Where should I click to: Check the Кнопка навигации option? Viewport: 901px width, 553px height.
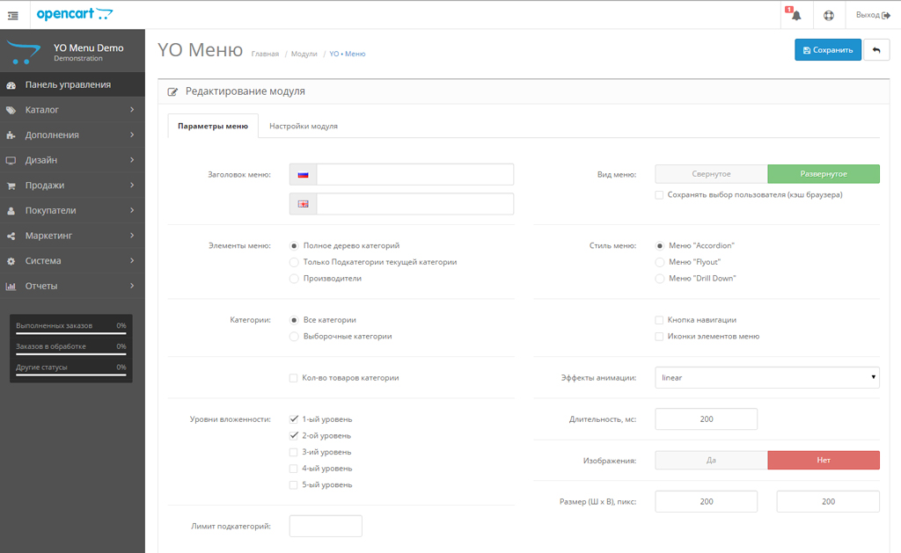click(x=660, y=320)
